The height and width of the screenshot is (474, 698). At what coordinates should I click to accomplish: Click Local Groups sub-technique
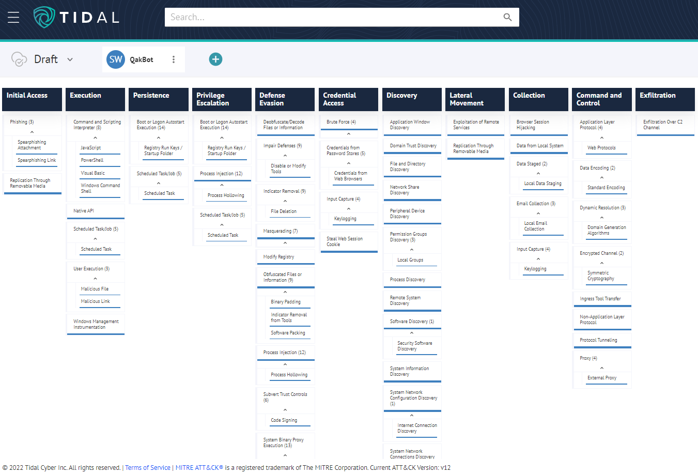[x=417, y=261]
